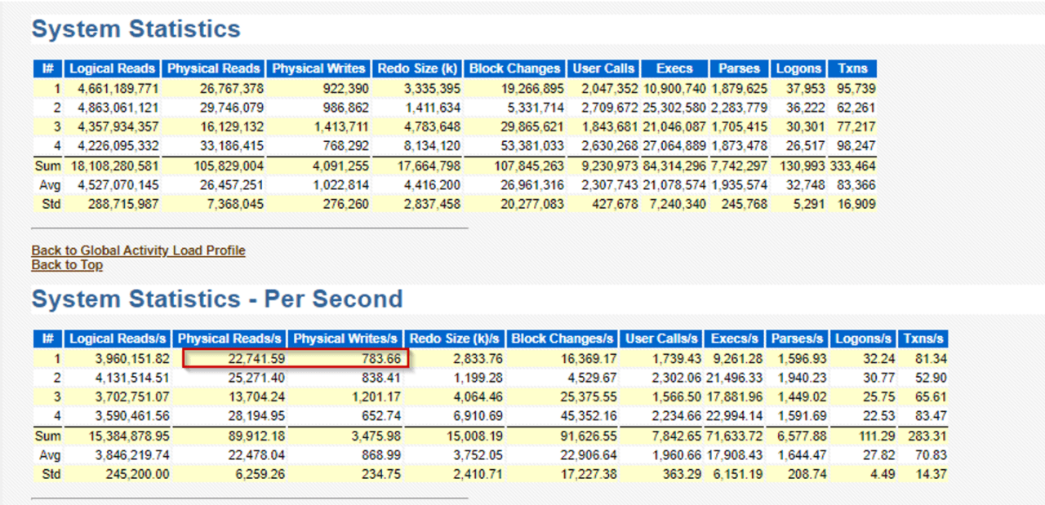Click the Logons column header
Image resolution: width=1045 pixels, height=505 pixels.
point(798,69)
